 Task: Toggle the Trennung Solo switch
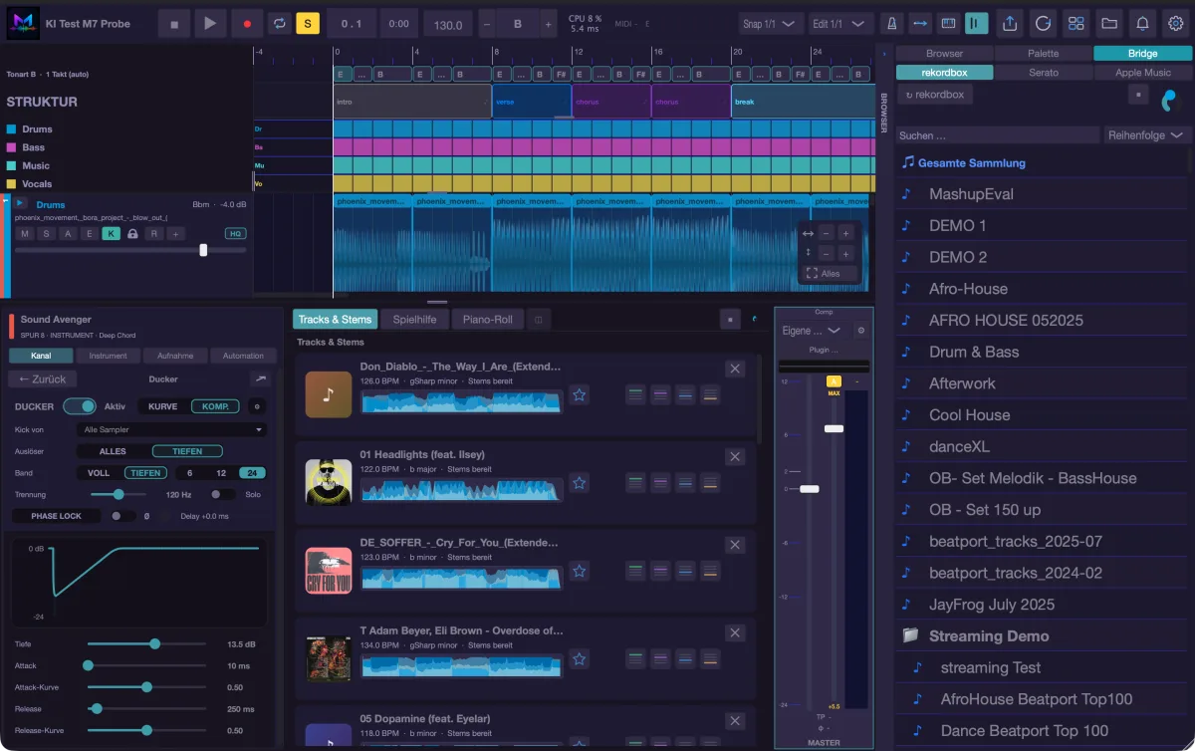tap(222, 494)
